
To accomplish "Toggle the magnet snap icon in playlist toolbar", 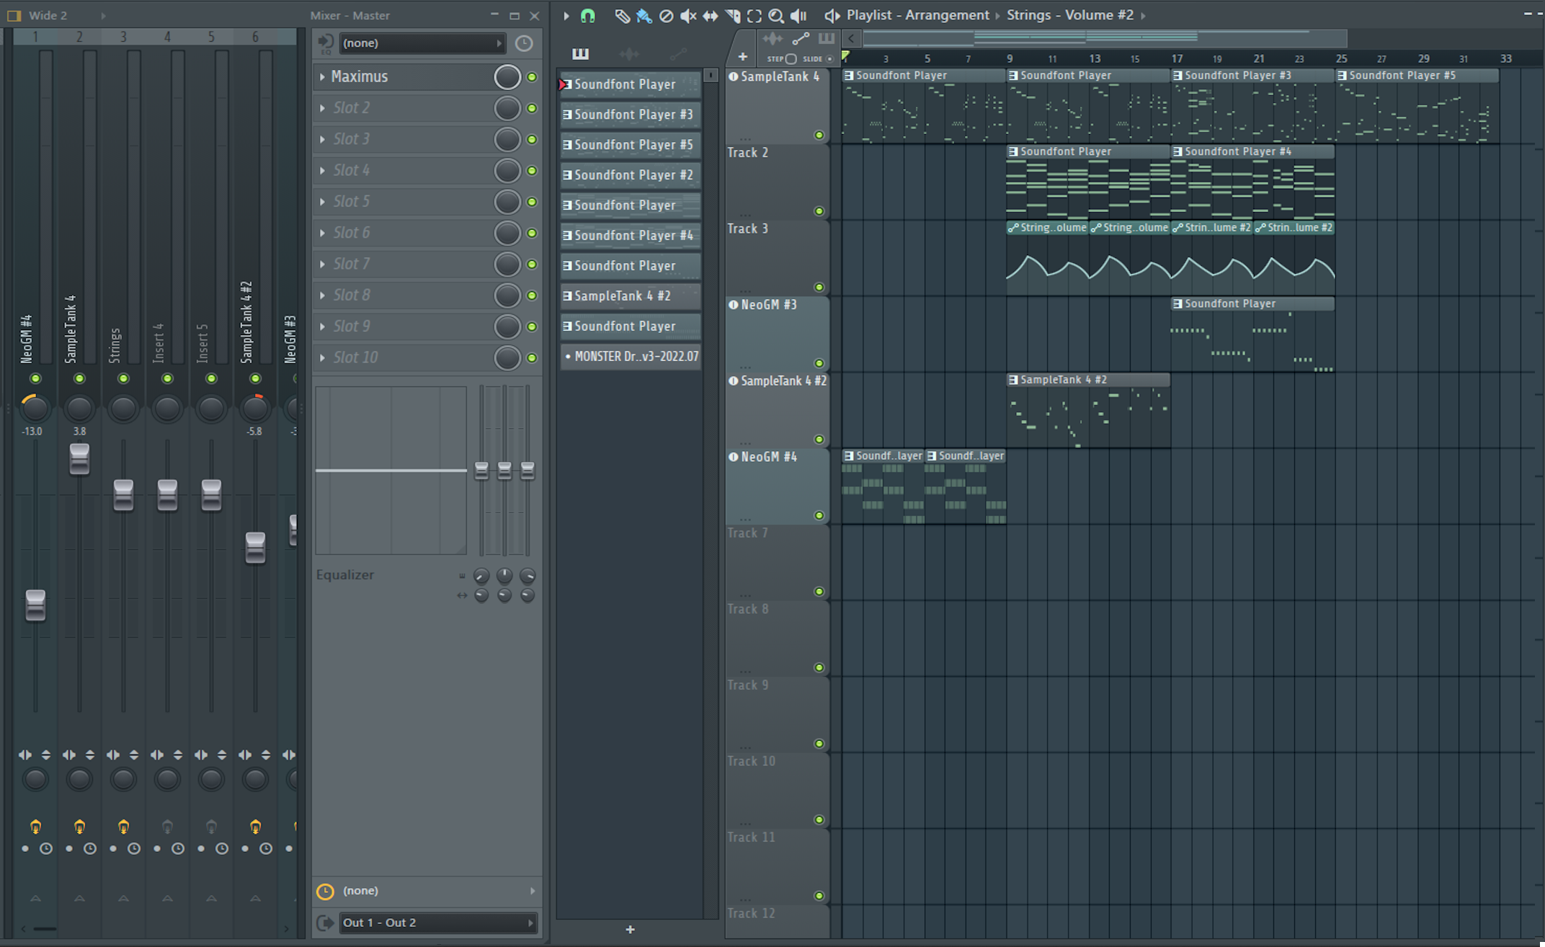I will (x=588, y=15).
